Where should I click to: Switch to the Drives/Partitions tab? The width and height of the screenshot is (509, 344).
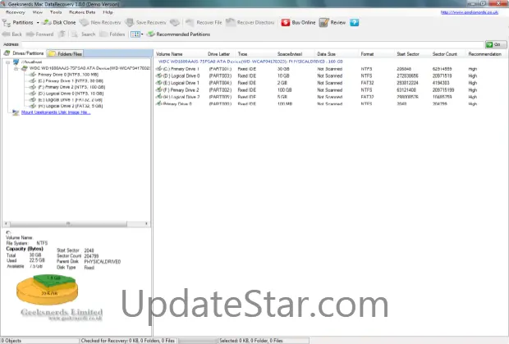(x=24, y=53)
